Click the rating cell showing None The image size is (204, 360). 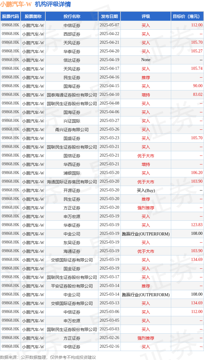pos(146,60)
